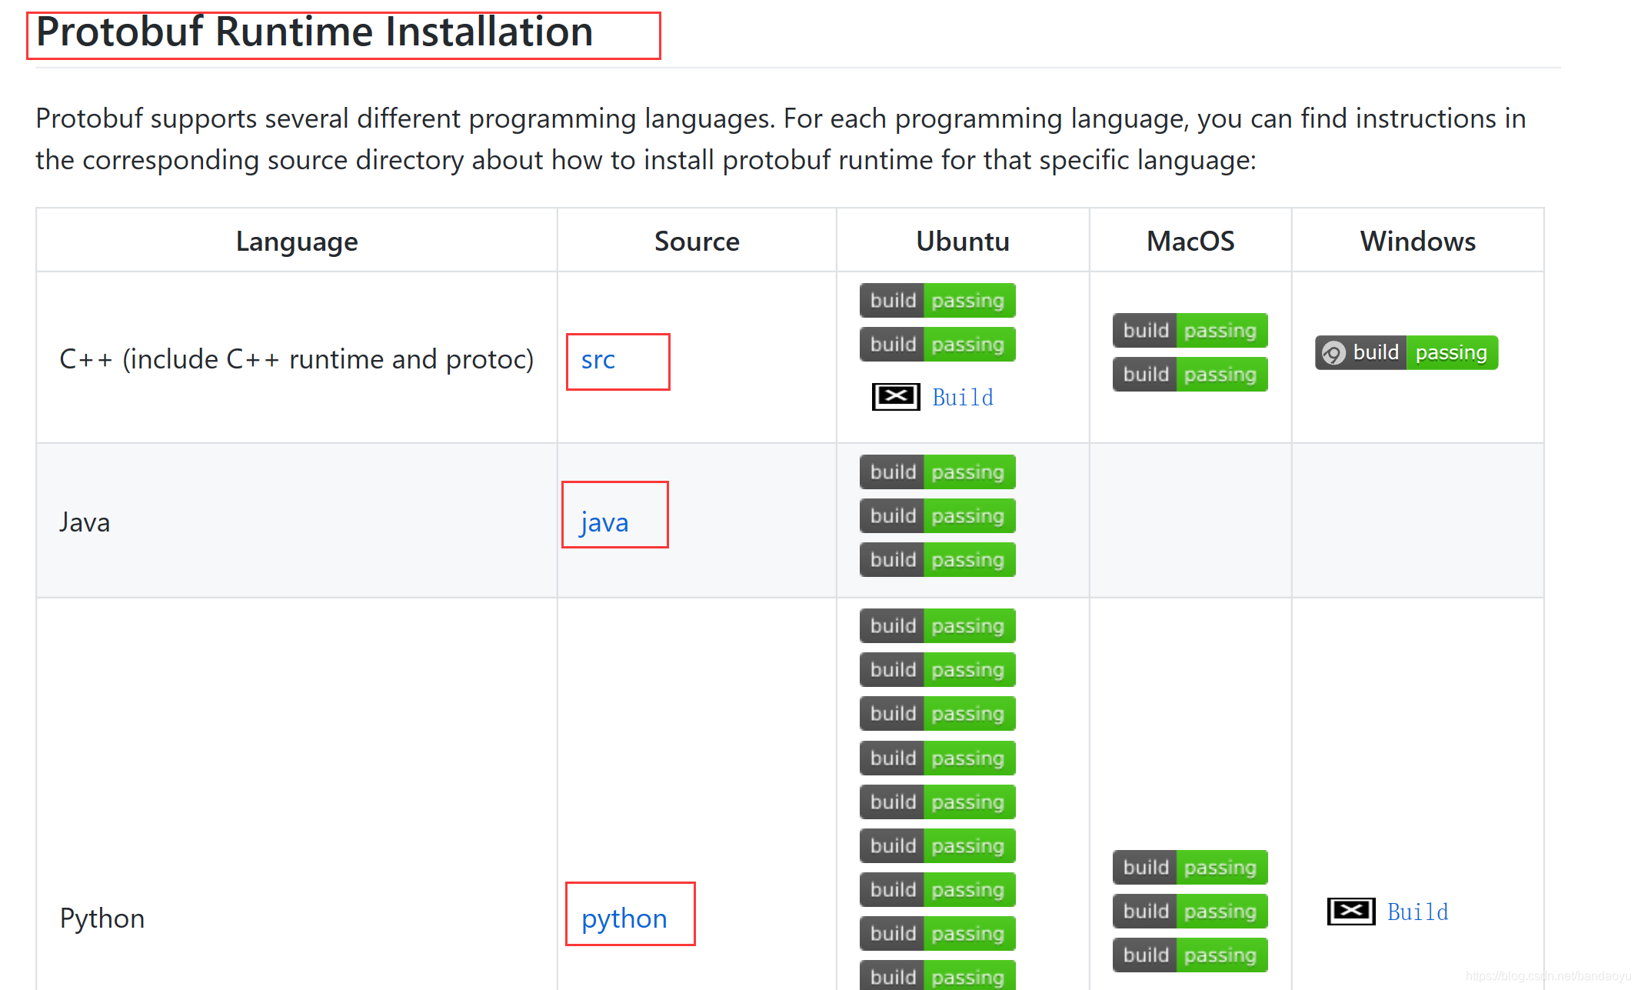Select the first Java Ubuntu build badge

click(936, 472)
